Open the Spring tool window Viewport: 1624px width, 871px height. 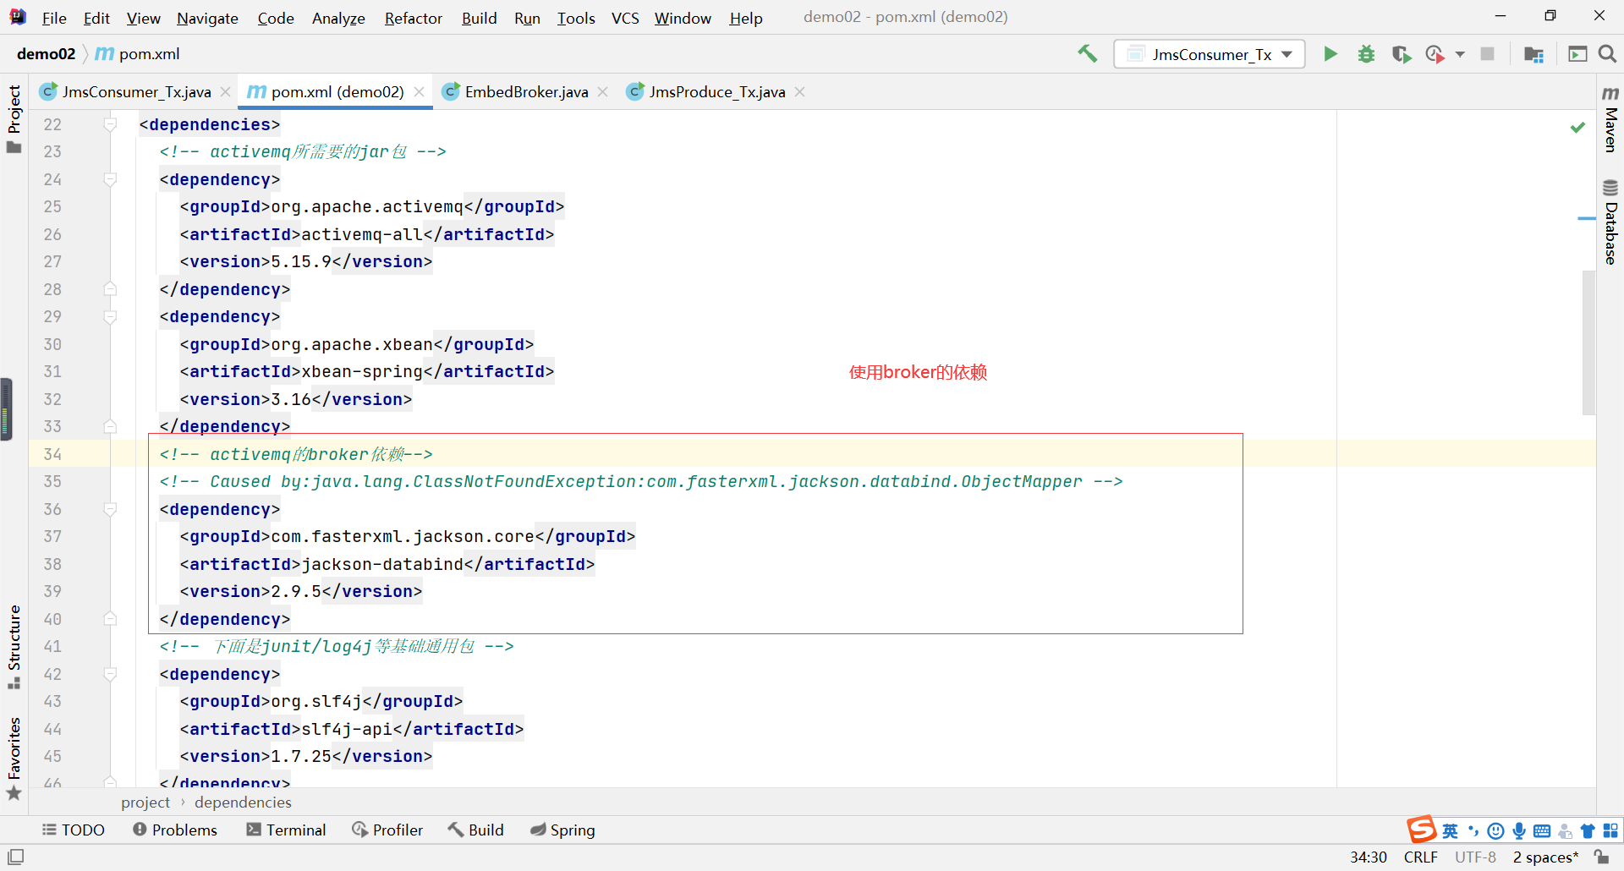tap(562, 830)
